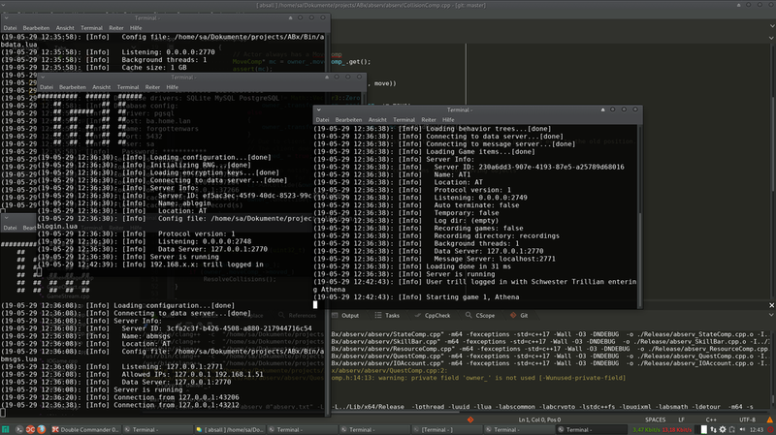Open window menu icon of right terminal titlebar
The image size is (776, 435).
319,109
